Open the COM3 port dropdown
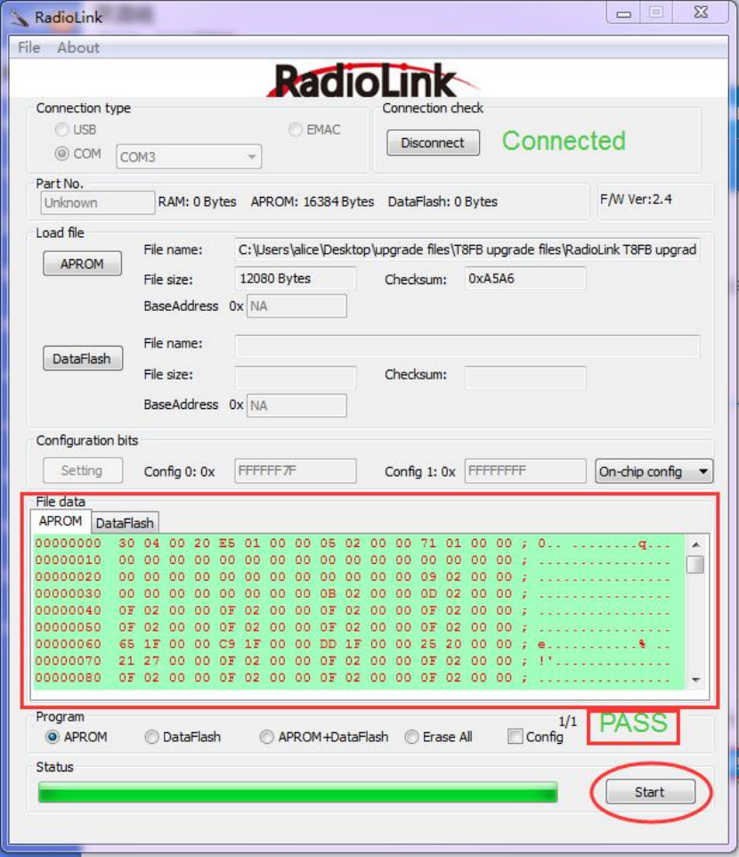This screenshot has height=857, width=739. click(189, 157)
